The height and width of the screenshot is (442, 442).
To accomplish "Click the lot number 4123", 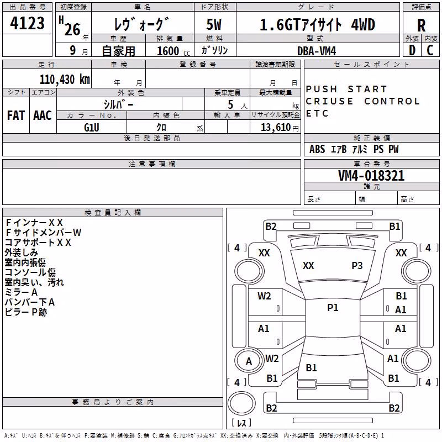I will pyautogui.click(x=27, y=23).
